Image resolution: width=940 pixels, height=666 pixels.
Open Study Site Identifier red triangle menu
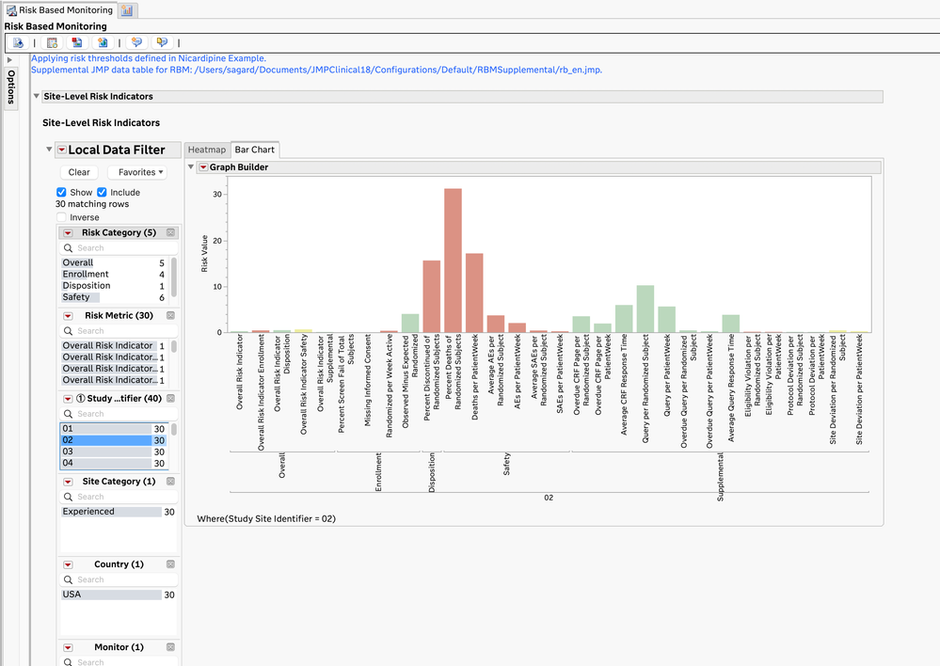click(68, 399)
